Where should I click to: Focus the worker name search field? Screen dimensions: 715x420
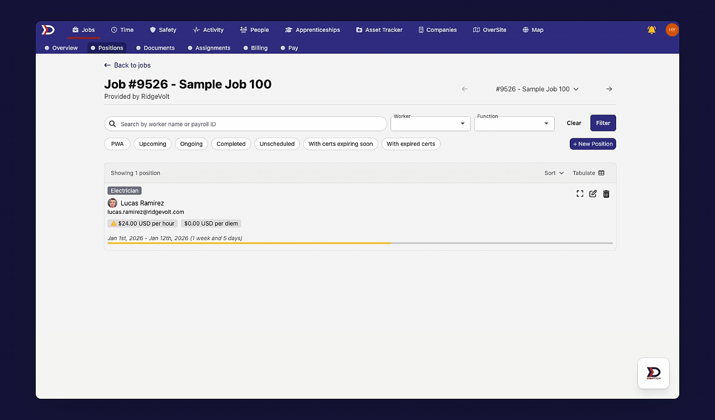click(245, 124)
